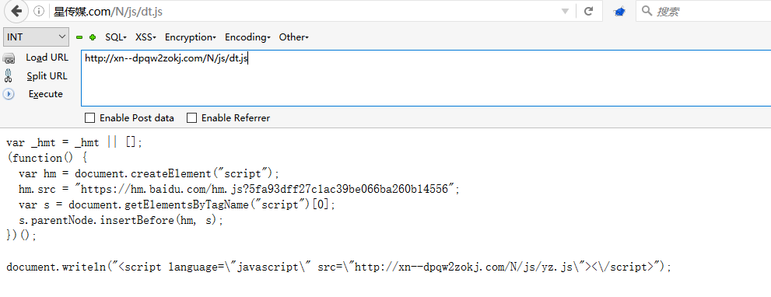Reload the page with refresh icon
Screen dimensions: 771x297
pos(589,11)
